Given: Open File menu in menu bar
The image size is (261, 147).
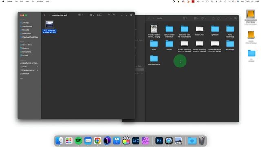Looking at the screenshot, I should click(16, 2).
